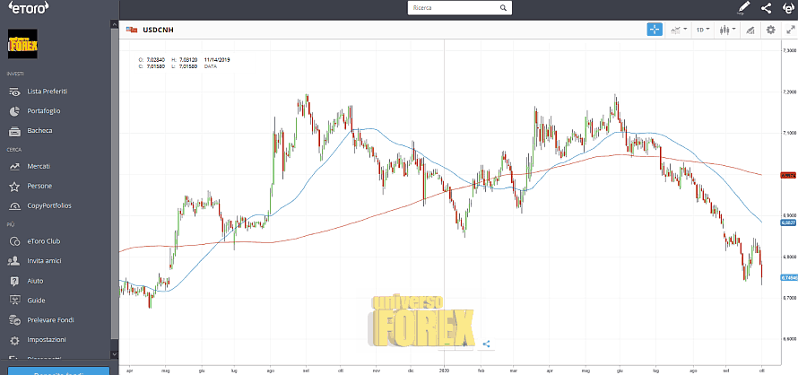Open chart settings gear icon
Screen dimensions: 798x375
[770, 30]
